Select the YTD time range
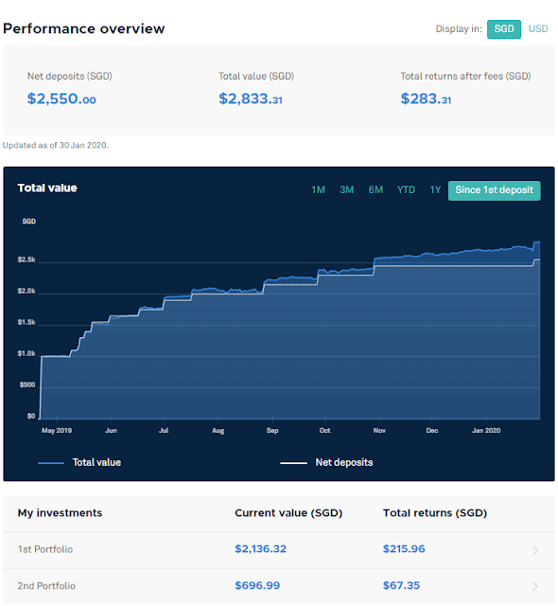 pos(406,189)
